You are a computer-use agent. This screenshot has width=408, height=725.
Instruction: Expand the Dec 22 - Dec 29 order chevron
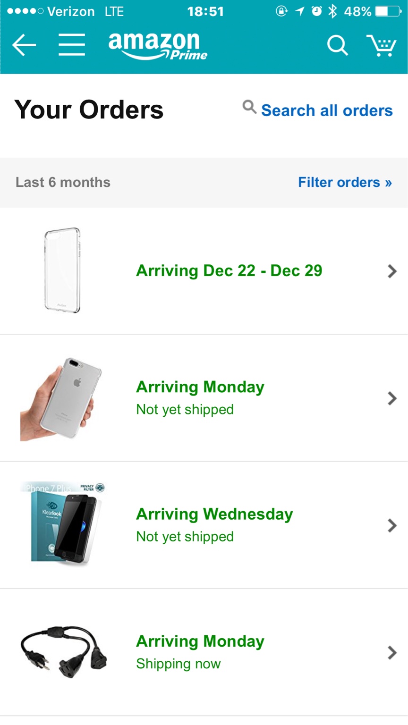pos(392,271)
